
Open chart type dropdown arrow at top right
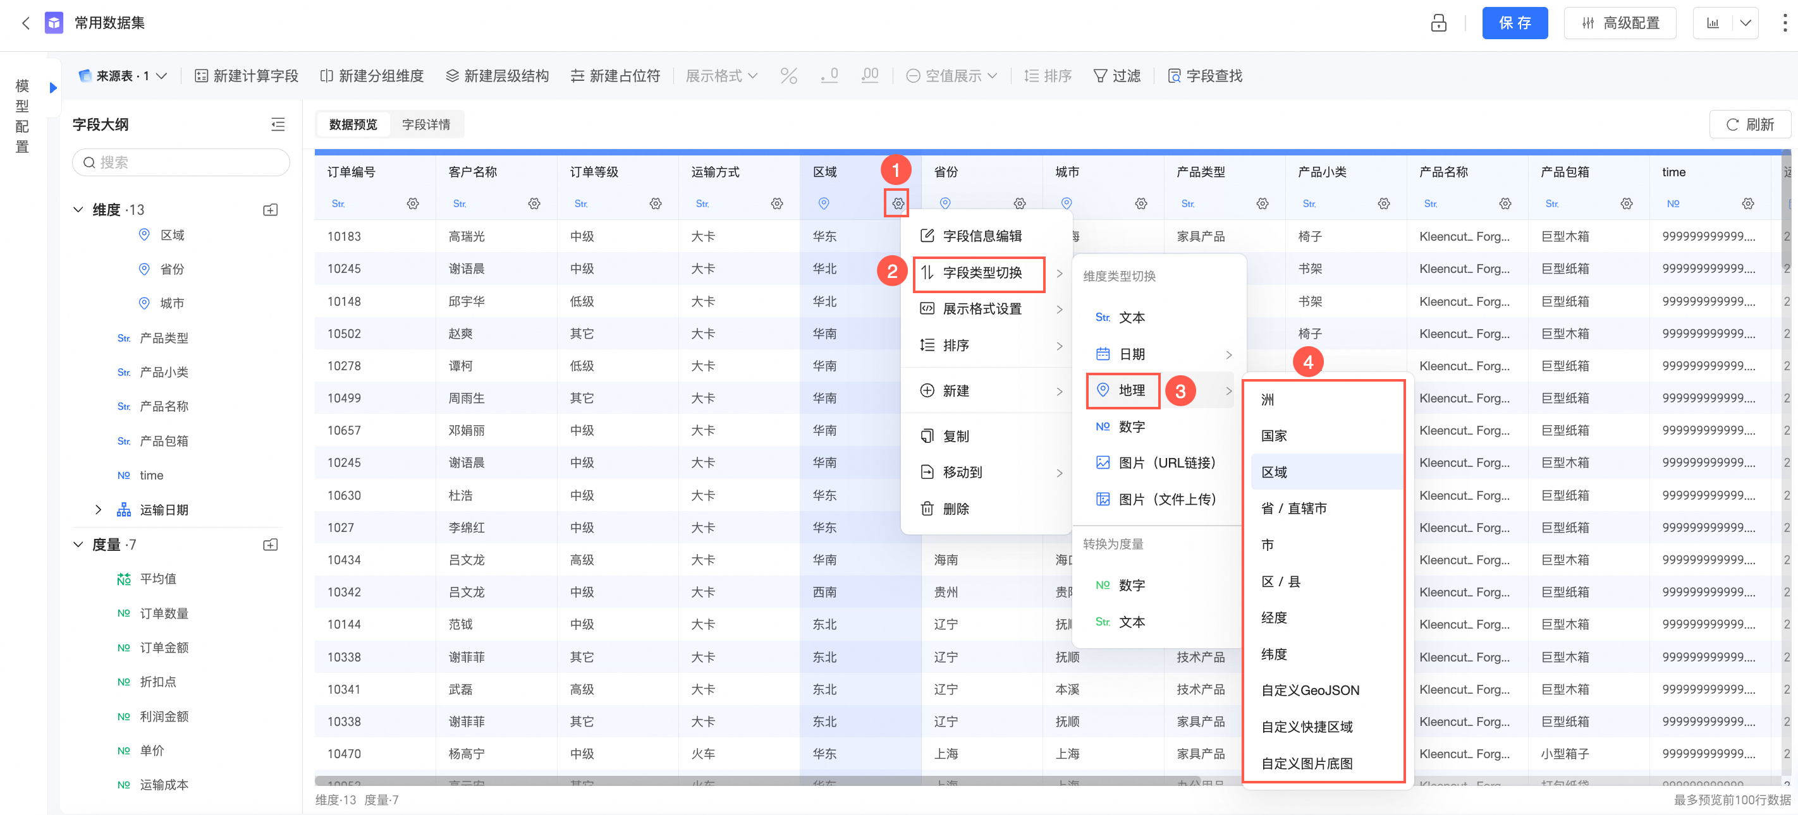coord(1745,23)
